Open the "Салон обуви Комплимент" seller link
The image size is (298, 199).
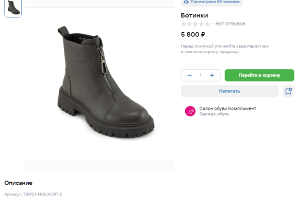click(x=227, y=108)
